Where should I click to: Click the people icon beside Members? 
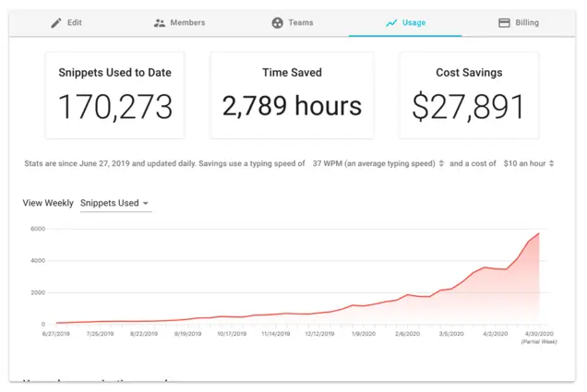(160, 23)
